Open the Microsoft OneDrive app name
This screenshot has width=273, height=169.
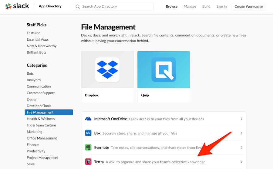coord(110,119)
